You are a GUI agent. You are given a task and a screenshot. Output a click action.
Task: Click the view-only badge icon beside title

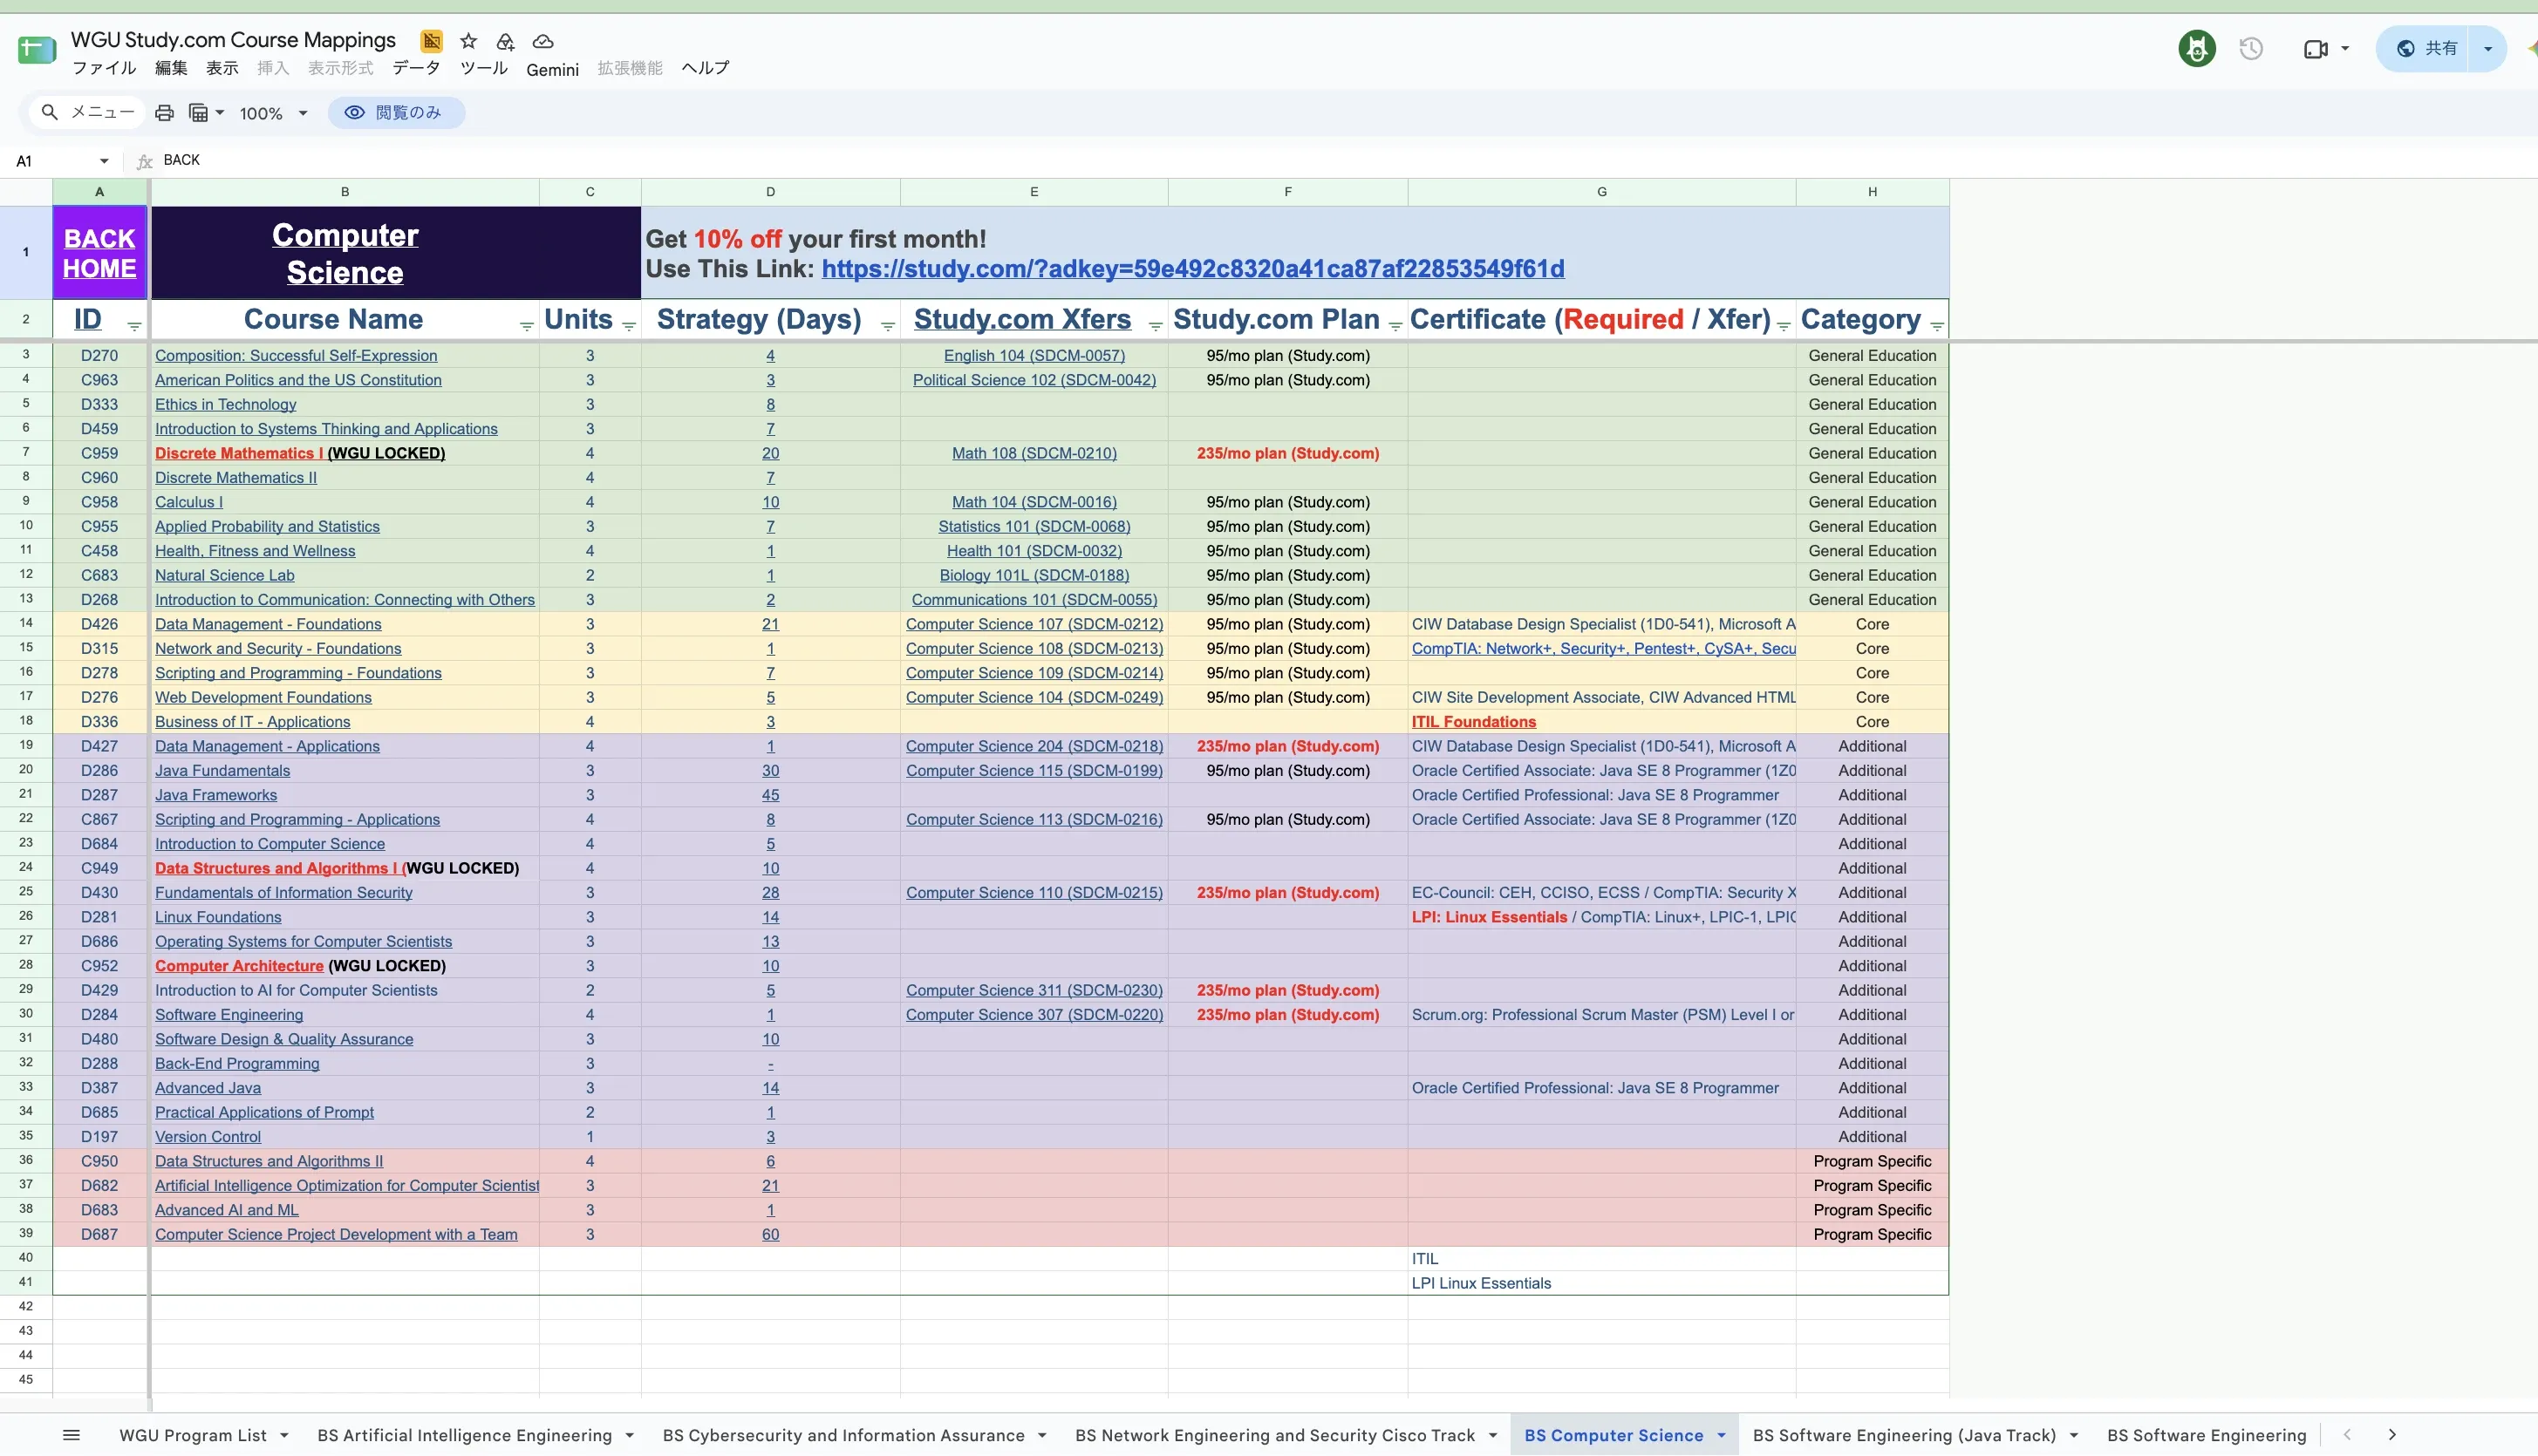tap(431, 41)
